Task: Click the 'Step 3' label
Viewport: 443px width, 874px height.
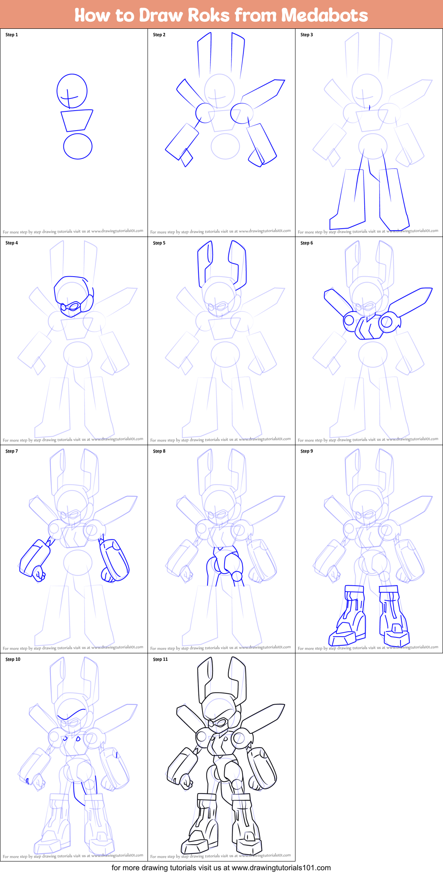Action: point(307,35)
